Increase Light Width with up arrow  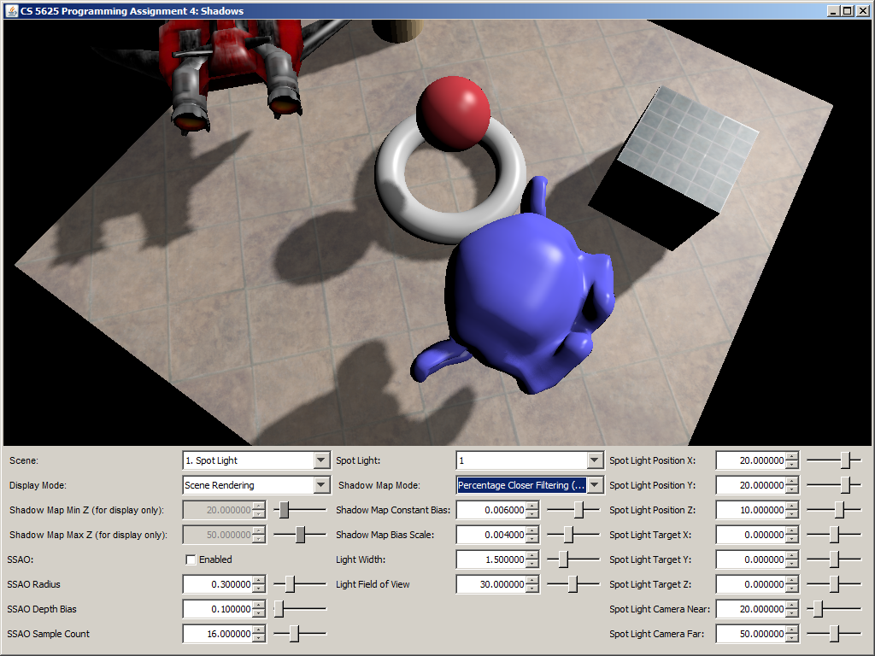[533, 556]
